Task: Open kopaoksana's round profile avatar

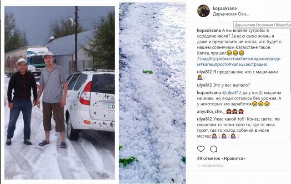Action: tap(203, 11)
